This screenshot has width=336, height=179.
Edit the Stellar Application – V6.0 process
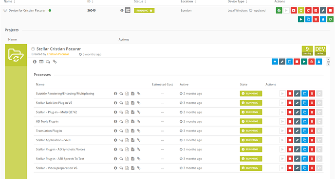(x=297, y=140)
